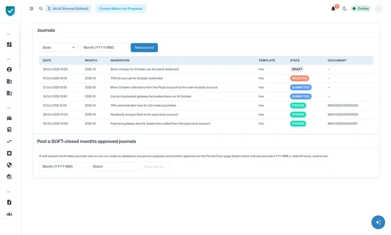Screen dimensions: 391x235
Task: Click date 19 Oct 2026 10:00
Action: click(55, 96)
